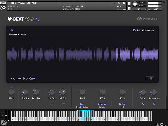
Task: Click the FX 2 knob
Action: [102, 92]
